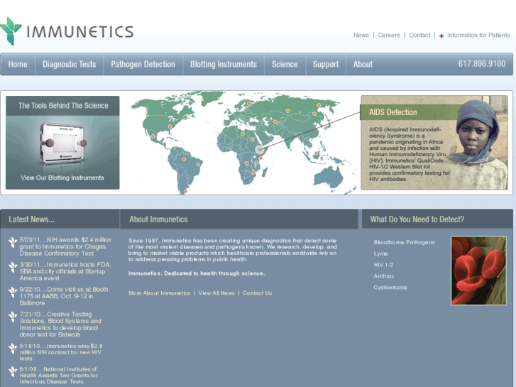Click the Contact Us link
This screenshot has height=387, width=516.
(x=258, y=293)
